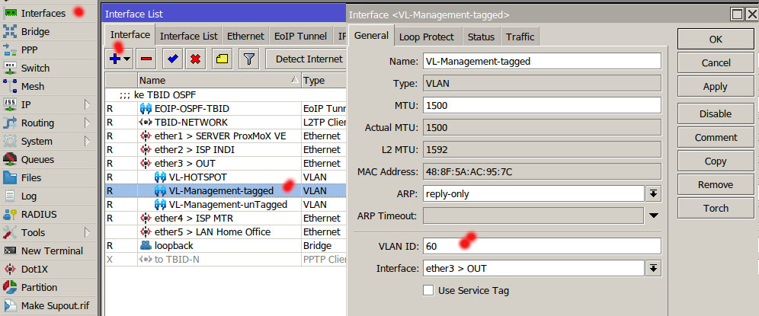Sort by the Name column header
Screen dimensions: 759x316
pyautogui.click(x=219, y=80)
